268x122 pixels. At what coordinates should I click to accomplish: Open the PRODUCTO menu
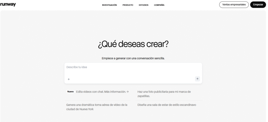[x=128, y=5]
